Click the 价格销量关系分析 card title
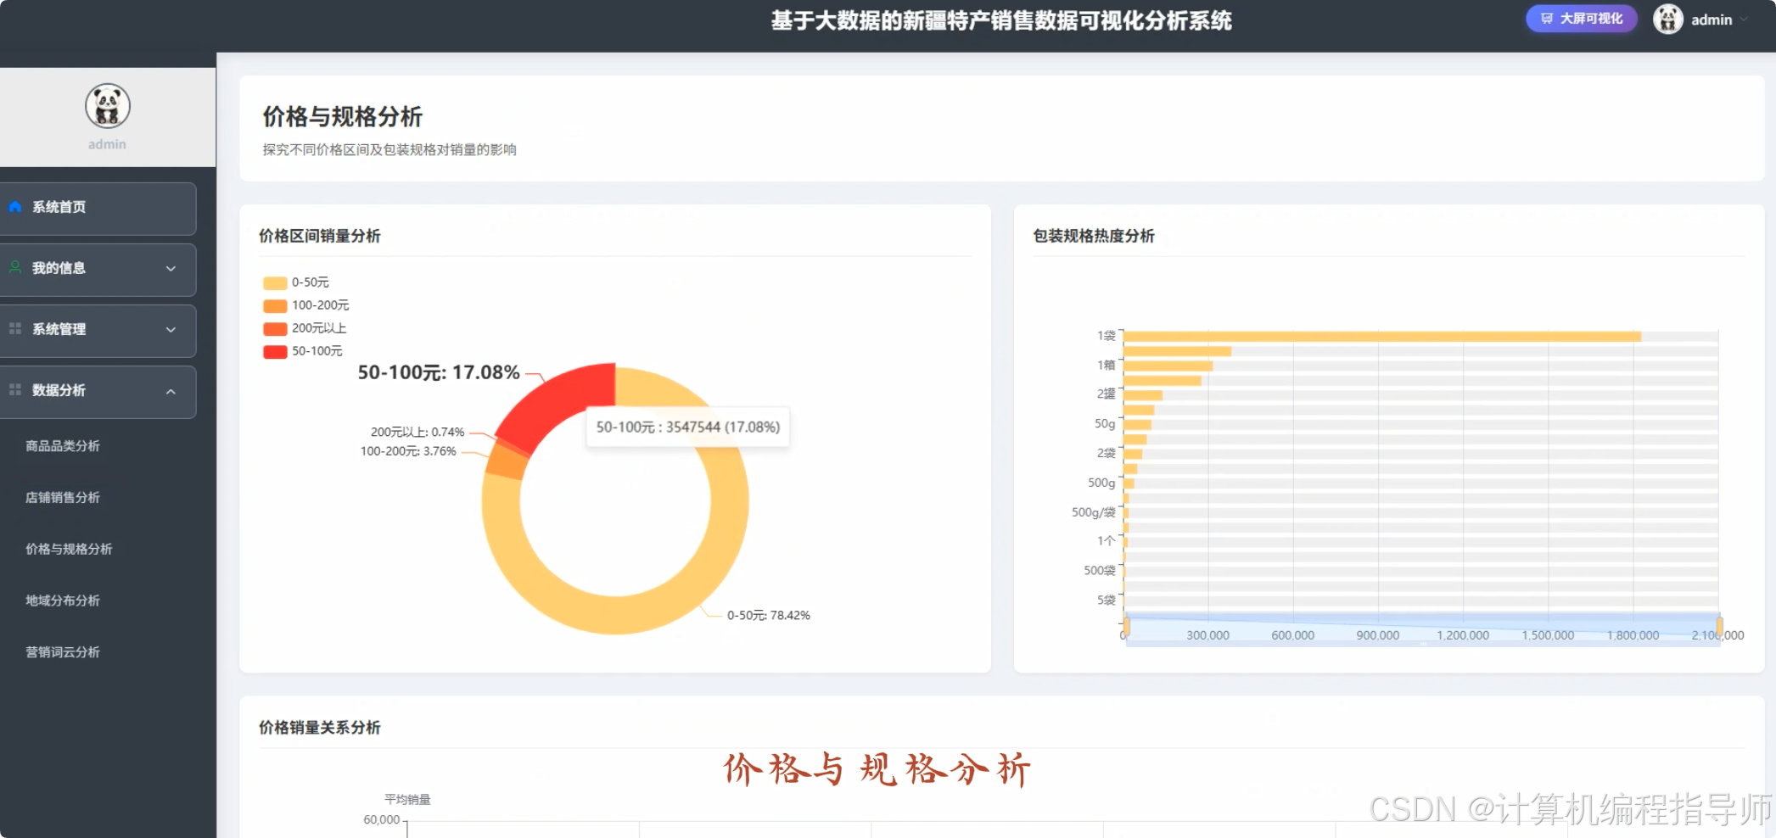 click(x=320, y=728)
